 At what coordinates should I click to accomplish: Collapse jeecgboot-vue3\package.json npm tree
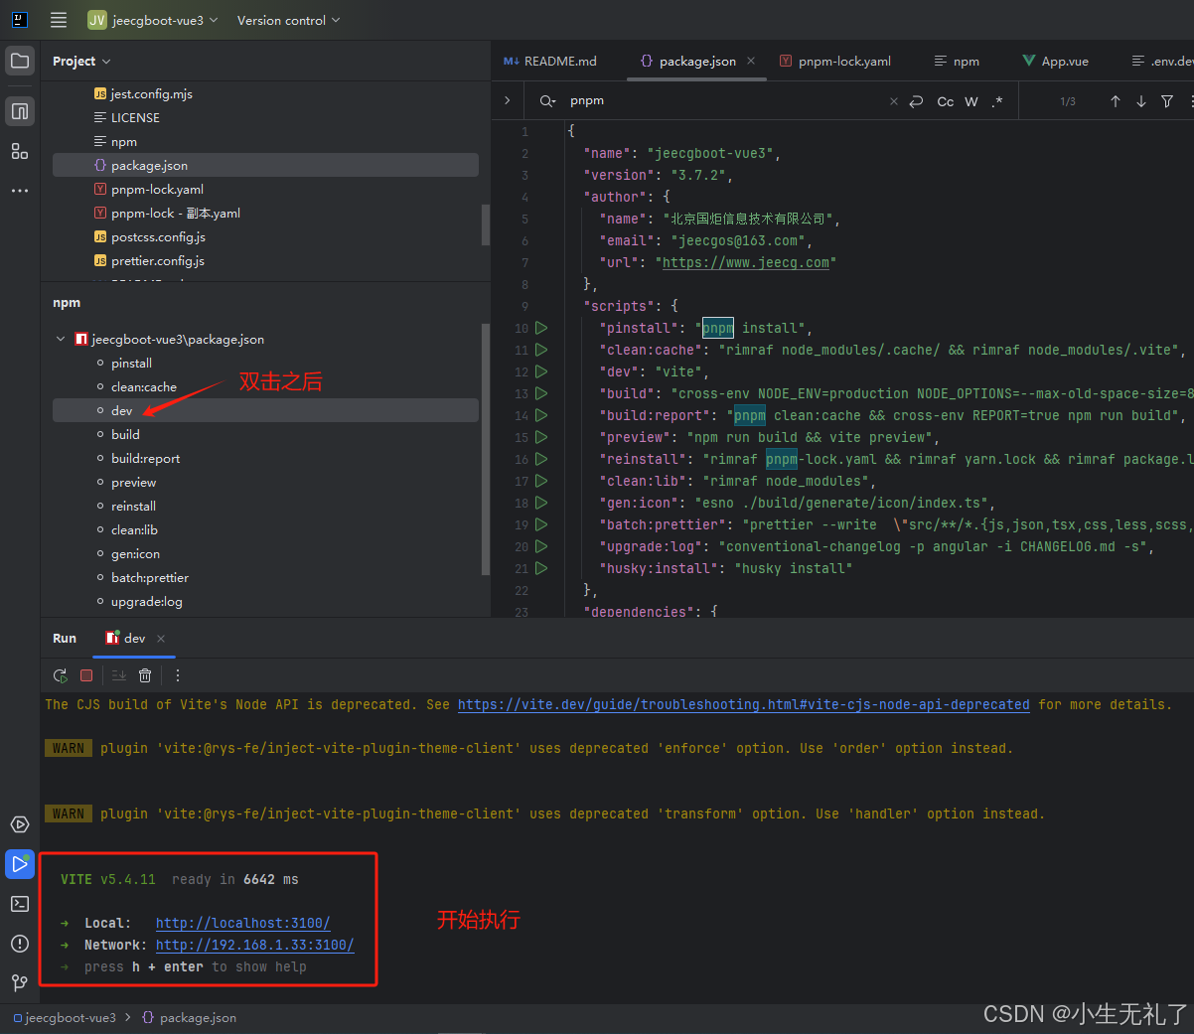point(61,340)
